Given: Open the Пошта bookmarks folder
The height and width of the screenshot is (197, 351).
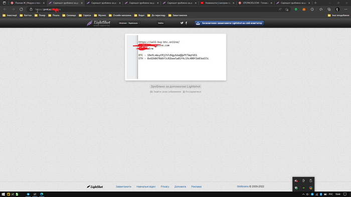Looking at the screenshot, I should pos(54,15).
